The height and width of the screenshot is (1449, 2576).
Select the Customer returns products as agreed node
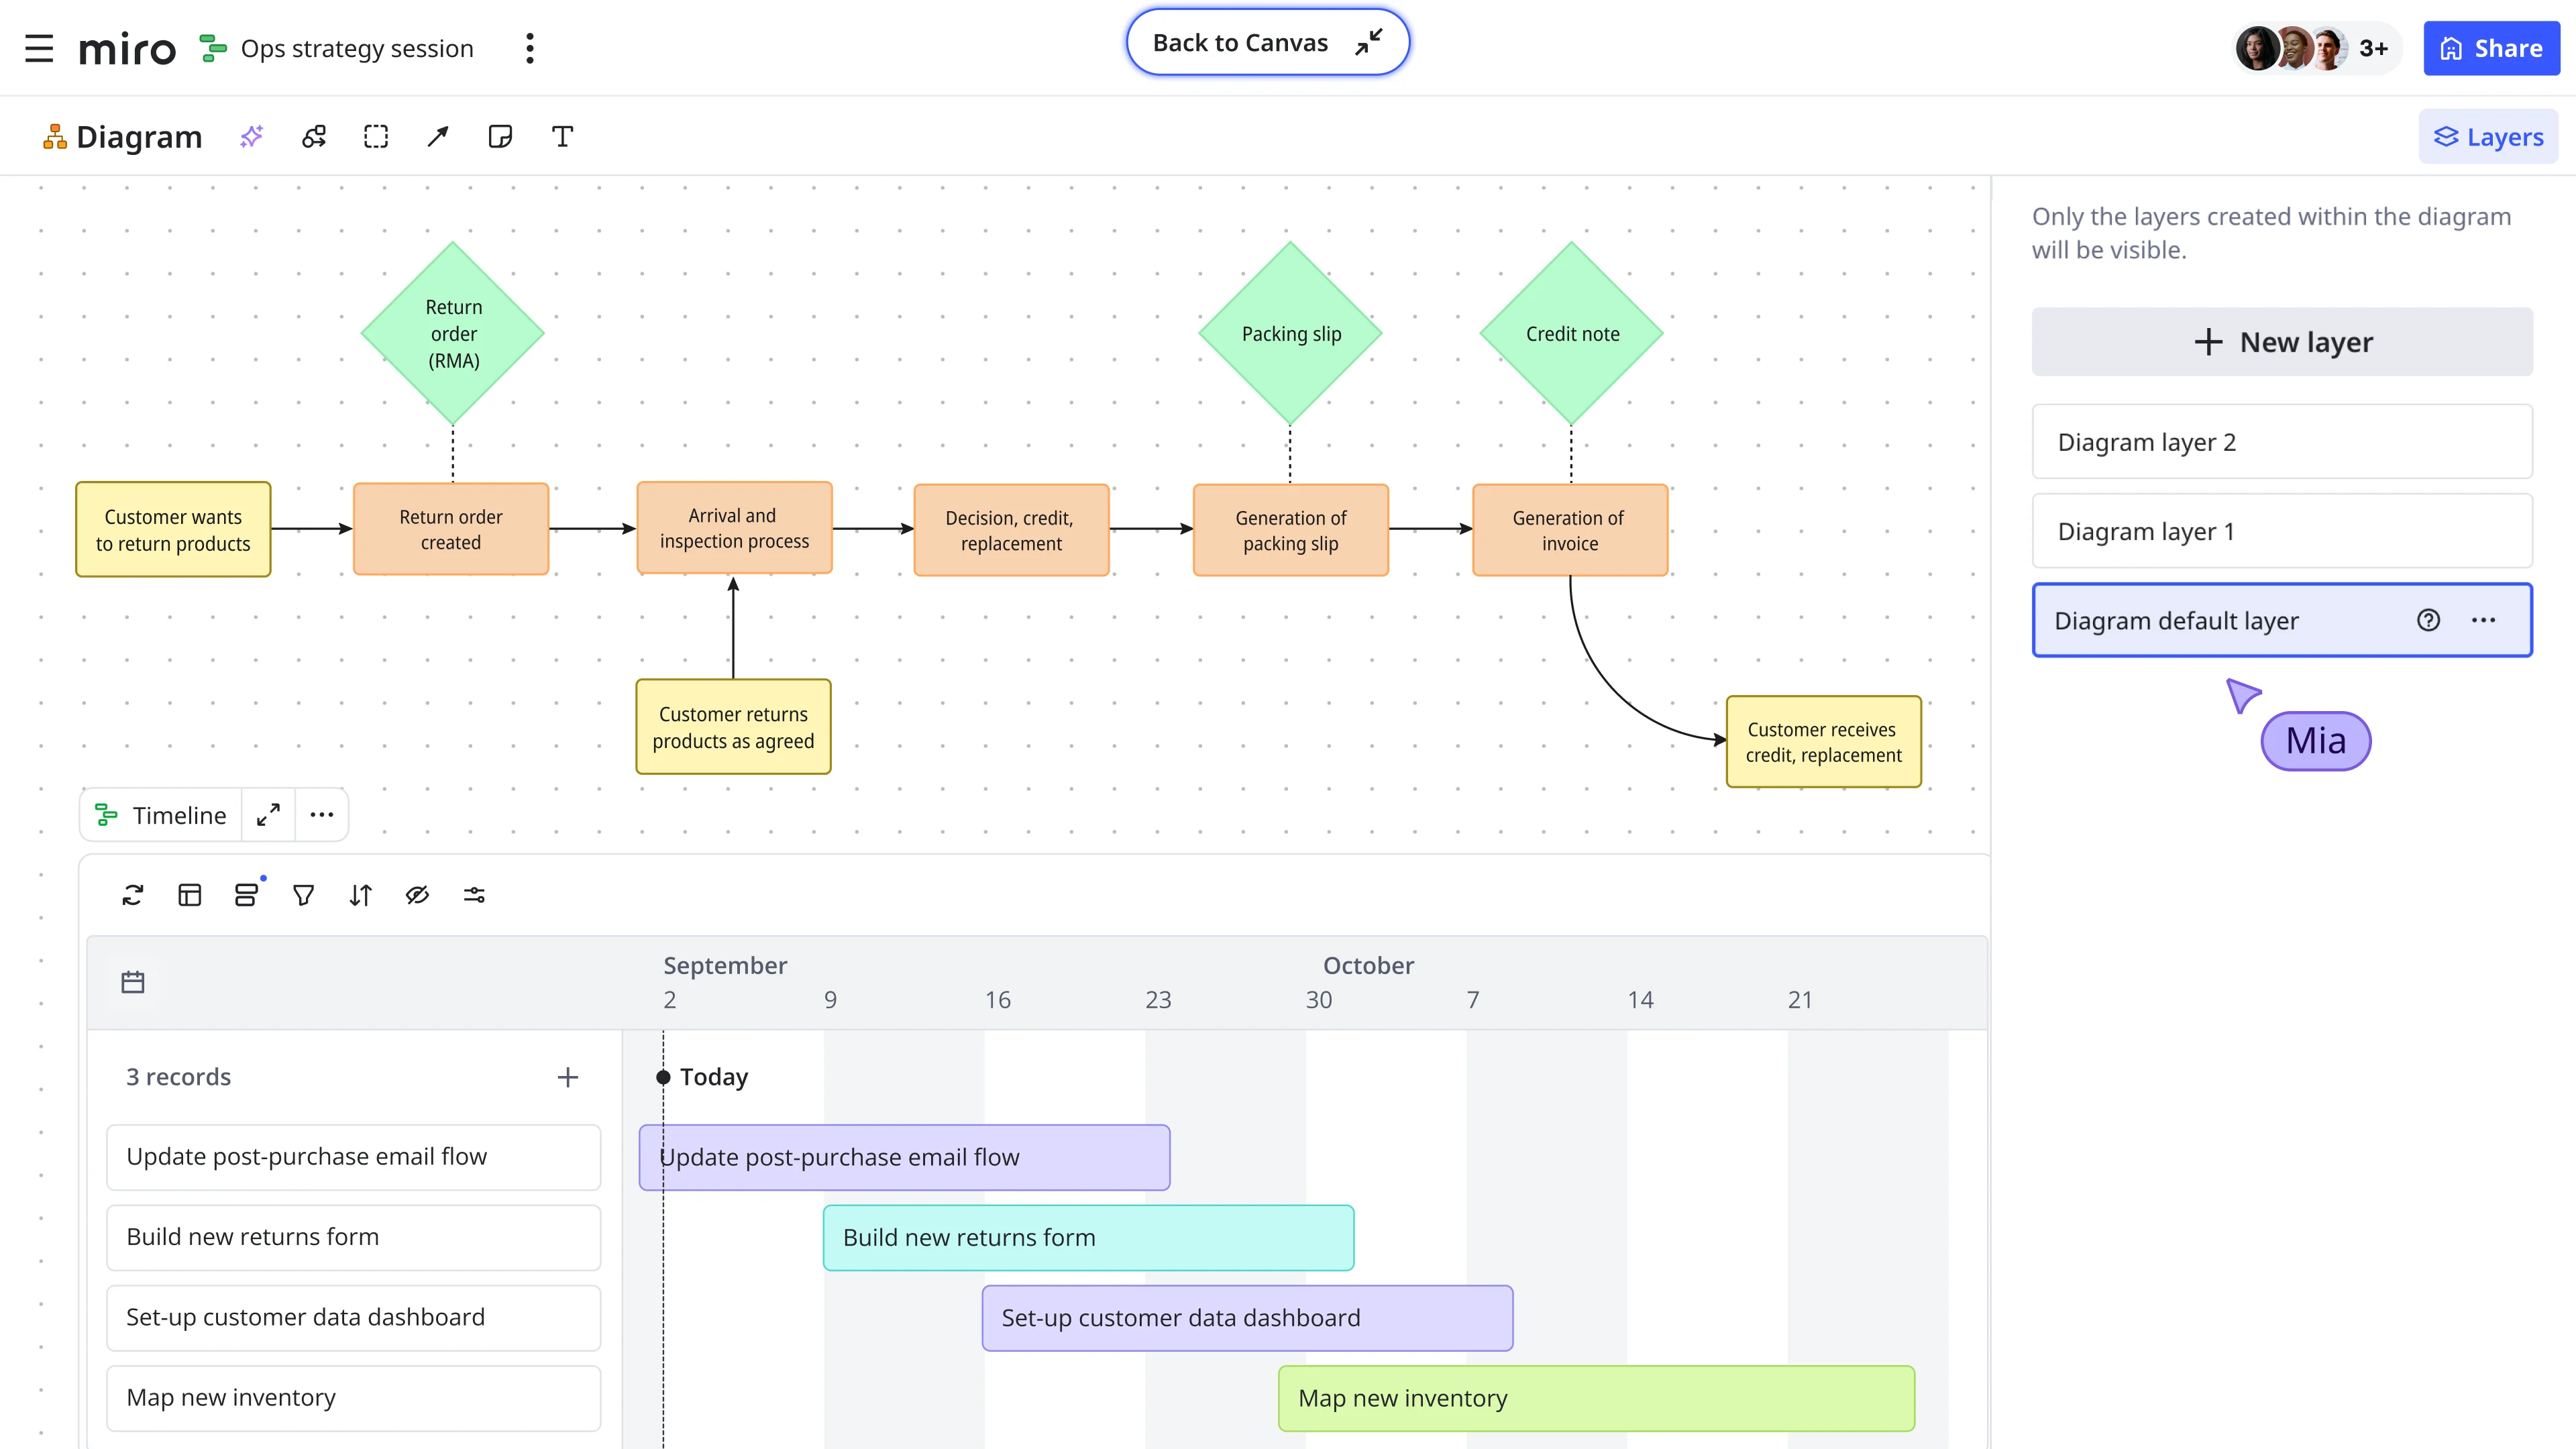click(x=733, y=727)
